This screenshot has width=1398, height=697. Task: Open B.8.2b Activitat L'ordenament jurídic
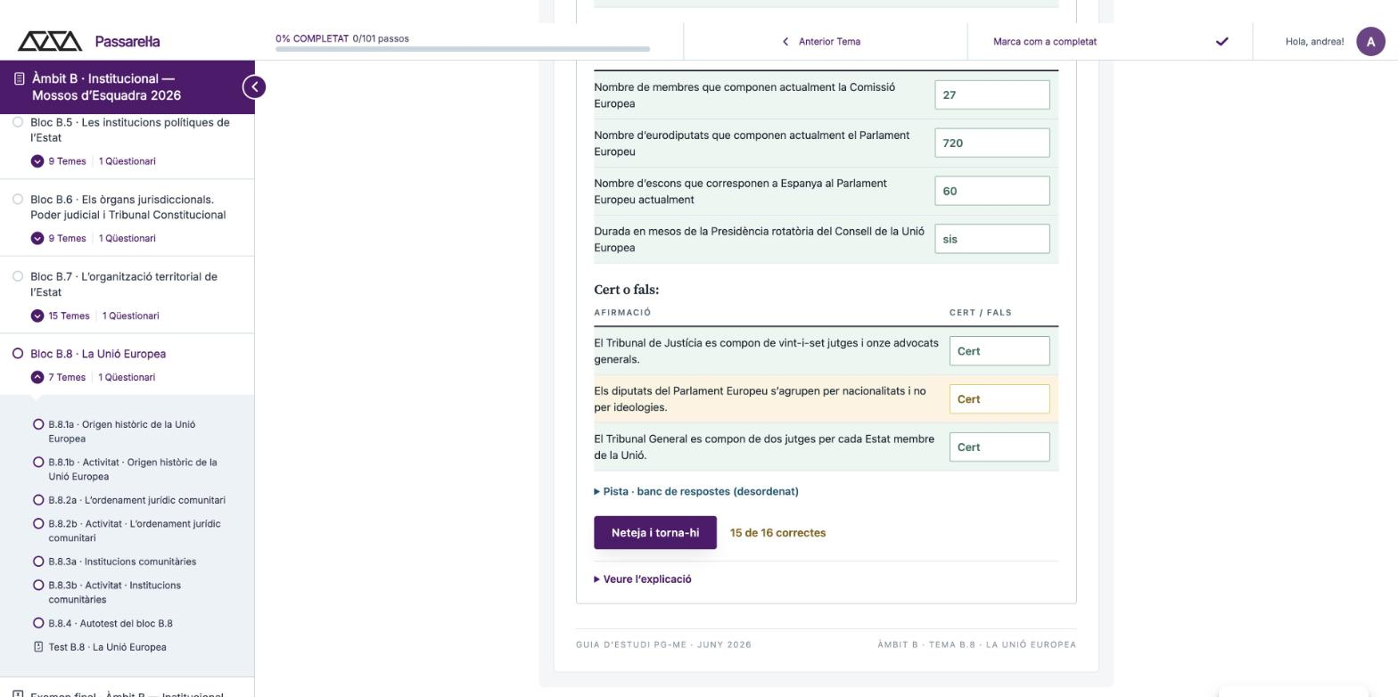pyautogui.click(x=135, y=530)
